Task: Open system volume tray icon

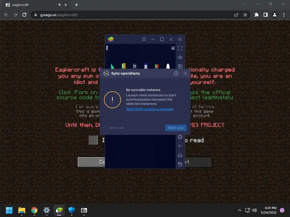Action: pyautogui.click(x=255, y=210)
